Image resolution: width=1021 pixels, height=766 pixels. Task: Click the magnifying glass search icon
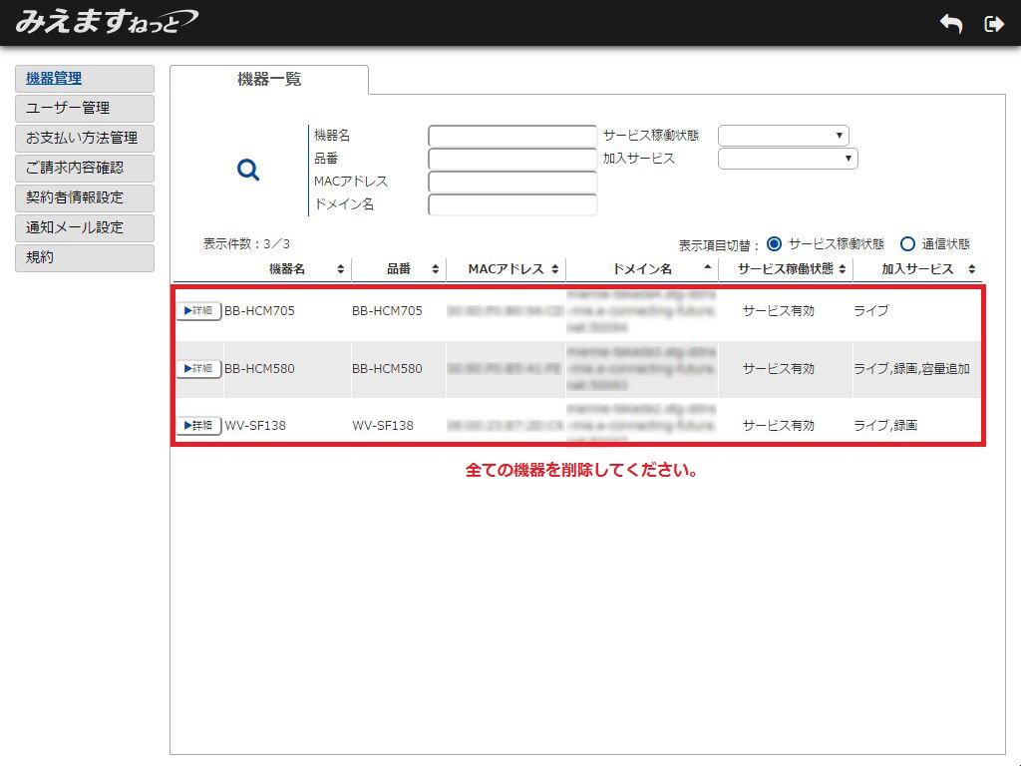click(248, 171)
